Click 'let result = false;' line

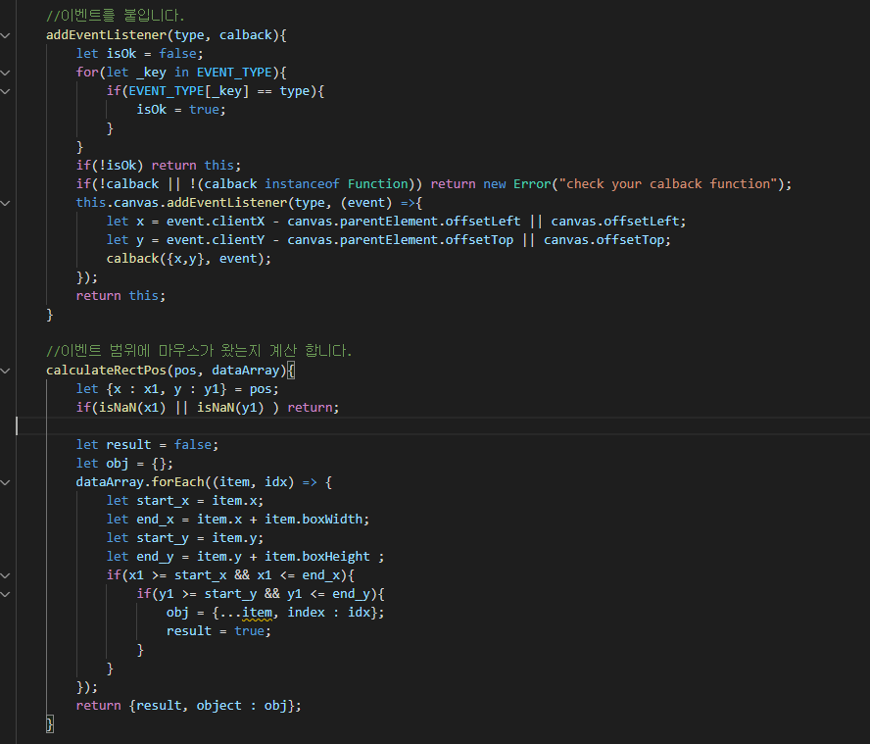148,445
